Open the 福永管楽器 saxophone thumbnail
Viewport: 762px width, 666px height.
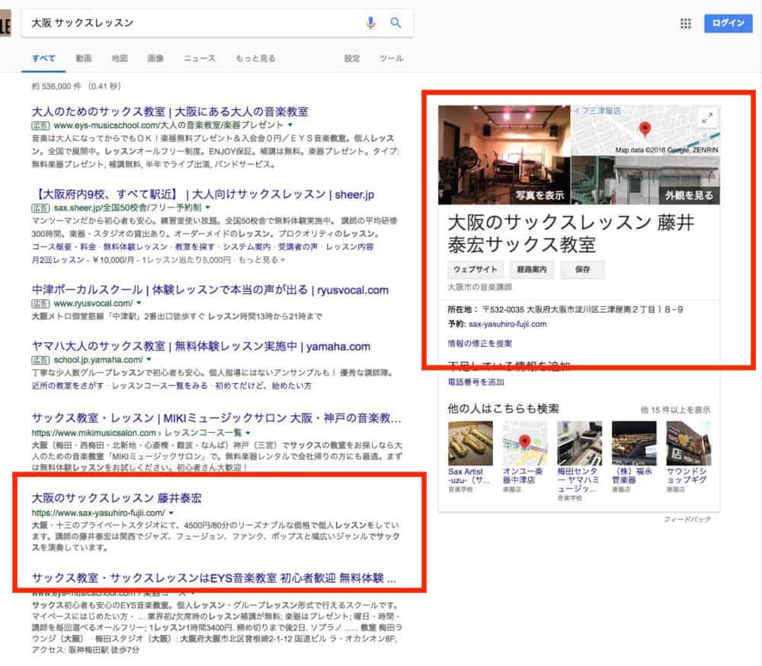coord(634,443)
